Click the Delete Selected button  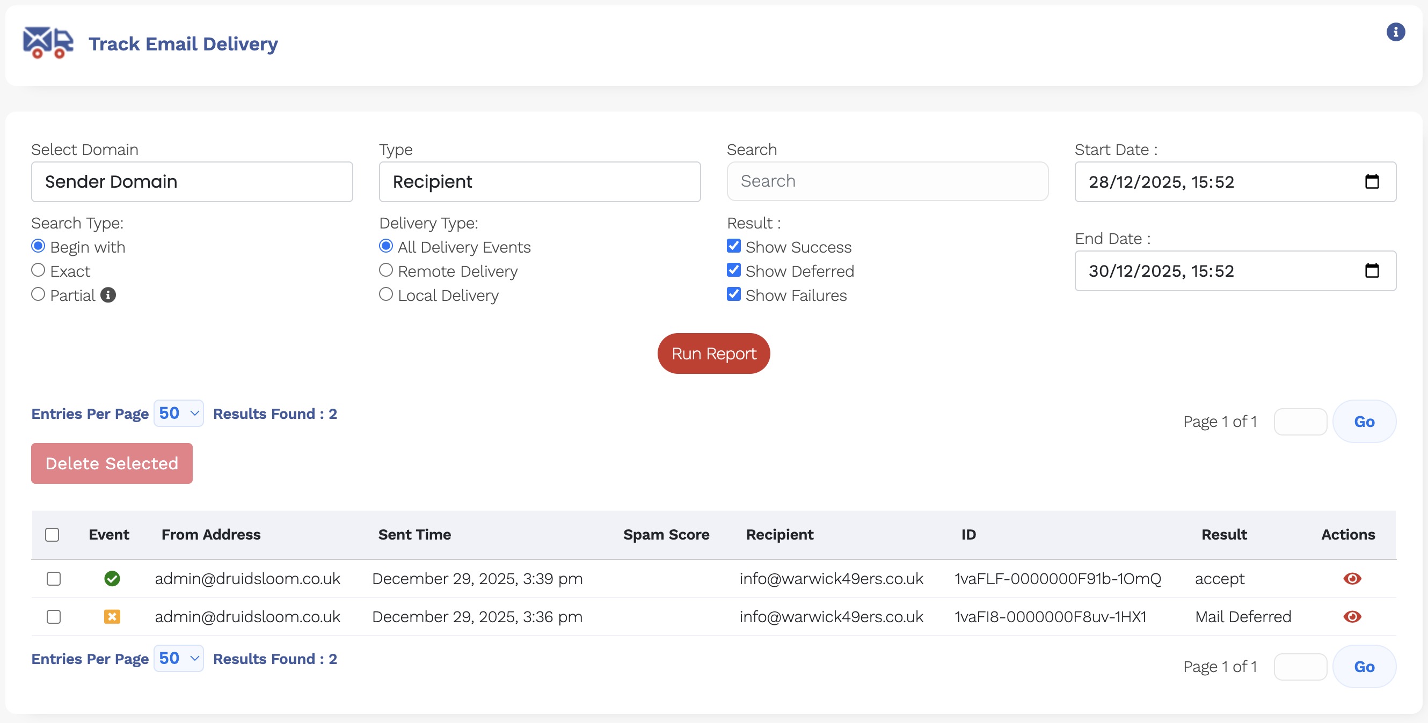[x=112, y=463]
